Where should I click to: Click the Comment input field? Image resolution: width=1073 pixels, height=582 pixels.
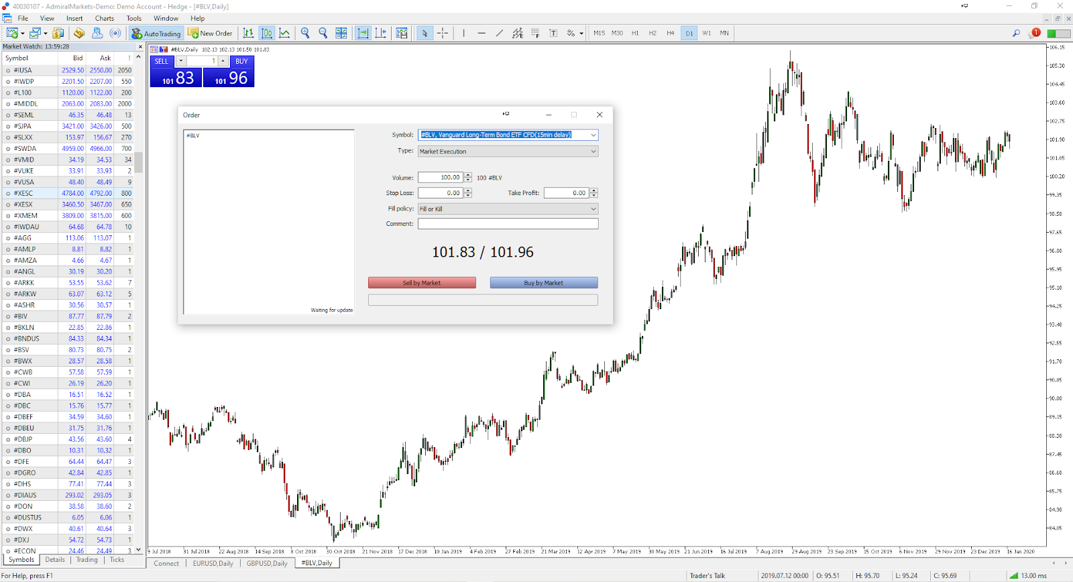508,224
